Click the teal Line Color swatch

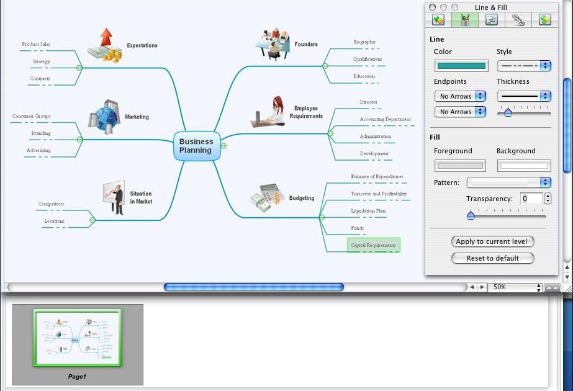click(x=460, y=65)
